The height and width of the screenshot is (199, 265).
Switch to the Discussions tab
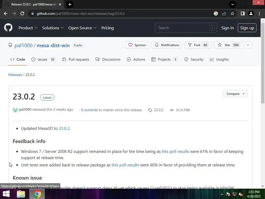point(108,59)
